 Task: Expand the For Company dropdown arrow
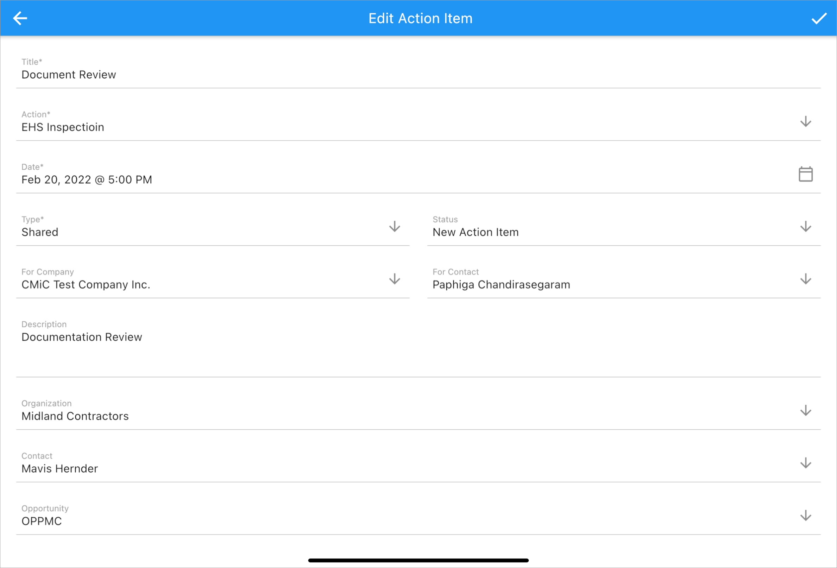(394, 279)
